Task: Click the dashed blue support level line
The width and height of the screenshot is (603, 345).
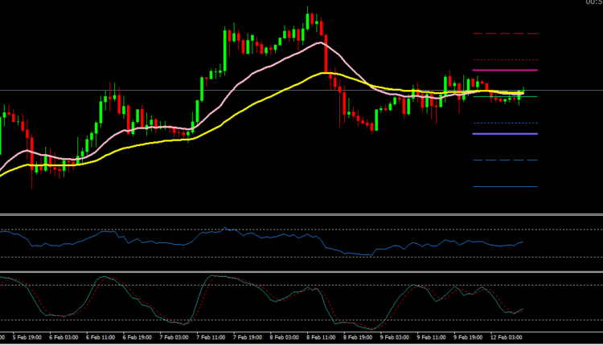Action: [505, 160]
